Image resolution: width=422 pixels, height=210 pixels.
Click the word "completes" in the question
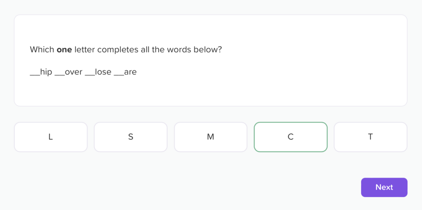click(118, 50)
